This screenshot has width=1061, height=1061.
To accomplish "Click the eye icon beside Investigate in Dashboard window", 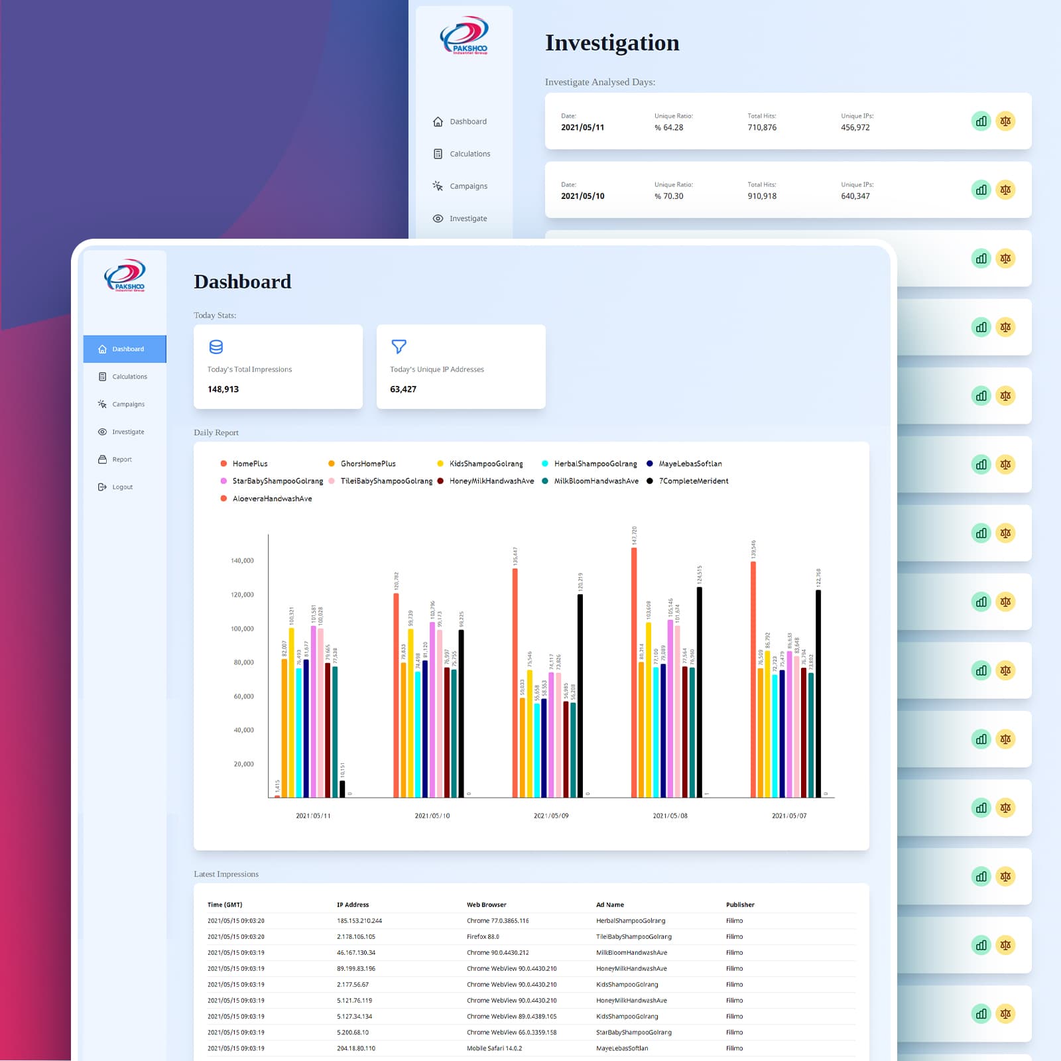I will (102, 432).
